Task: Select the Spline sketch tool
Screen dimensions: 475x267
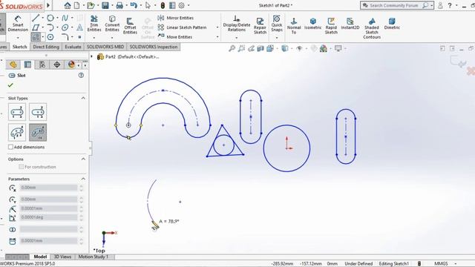Action: [x=65, y=18]
